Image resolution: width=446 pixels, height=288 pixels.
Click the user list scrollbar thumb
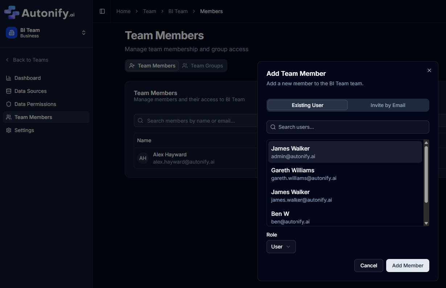(426, 174)
